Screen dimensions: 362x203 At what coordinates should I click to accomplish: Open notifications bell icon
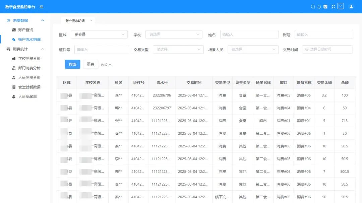coord(319,7)
